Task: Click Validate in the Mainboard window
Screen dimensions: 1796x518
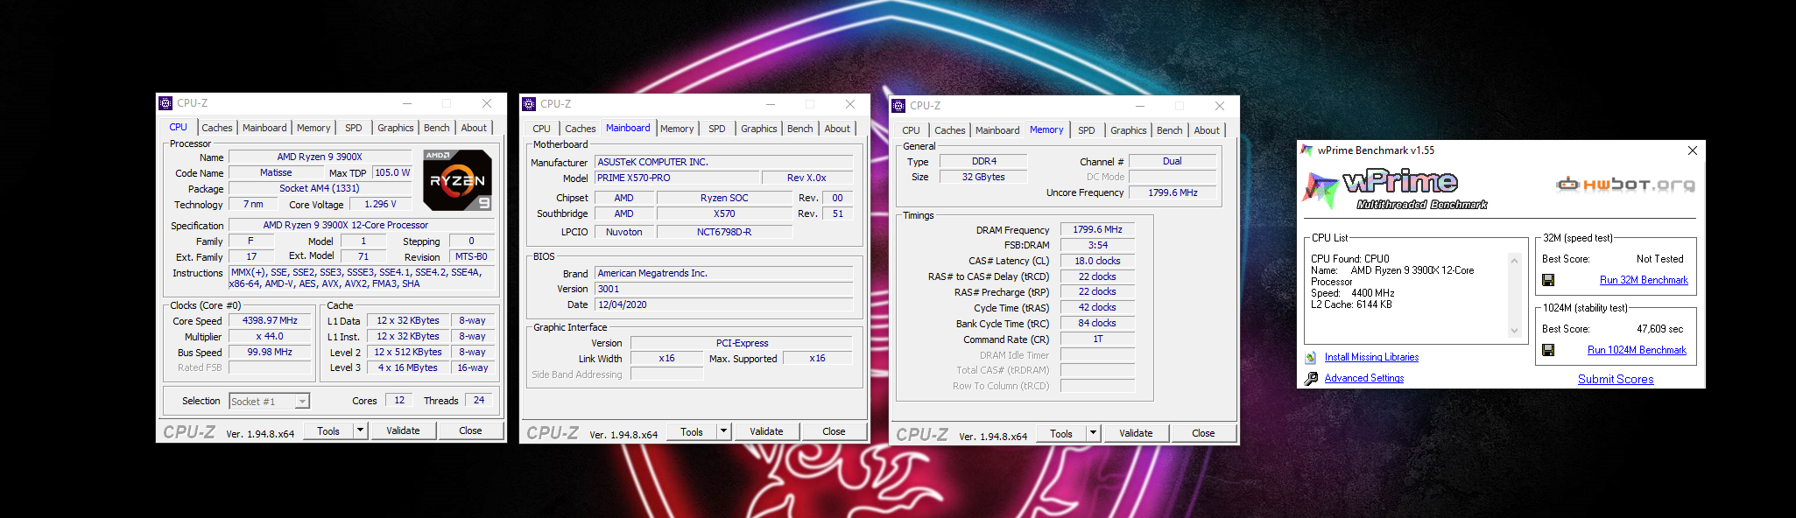Action: [x=766, y=431]
